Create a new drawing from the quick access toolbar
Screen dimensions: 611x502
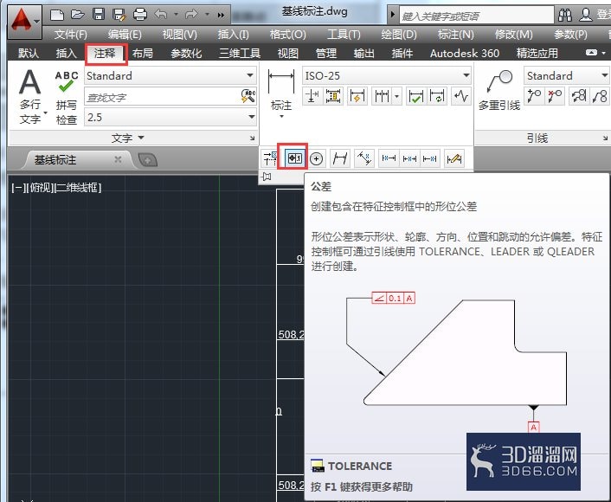[57, 15]
